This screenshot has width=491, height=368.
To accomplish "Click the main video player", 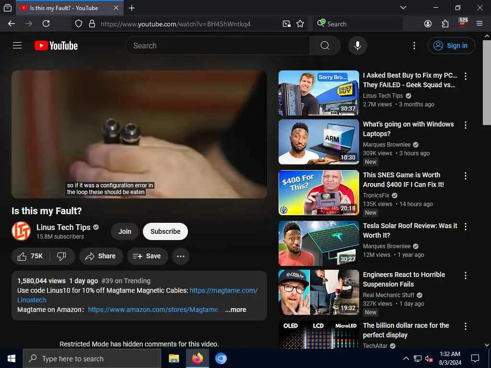I will click(x=139, y=134).
